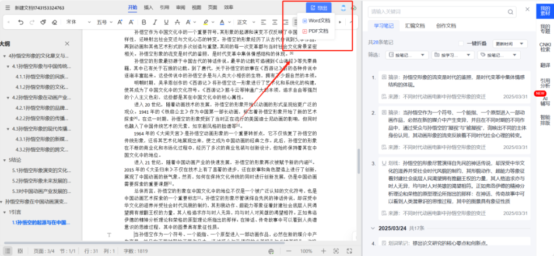The width and height of the screenshot is (554, 256).
Task: Collapse the 2025/03/24 notes group
Action: (x=373, y=228)
